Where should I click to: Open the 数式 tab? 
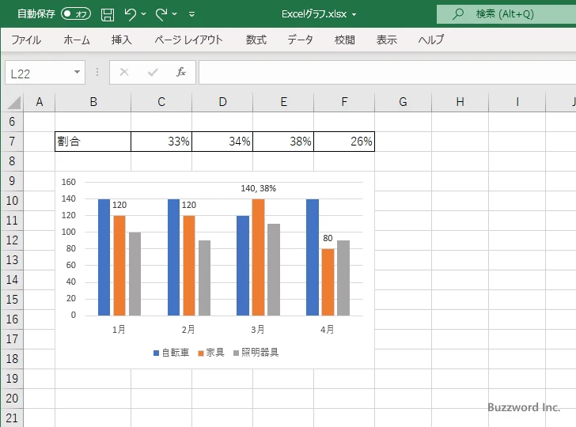(256, 40)
